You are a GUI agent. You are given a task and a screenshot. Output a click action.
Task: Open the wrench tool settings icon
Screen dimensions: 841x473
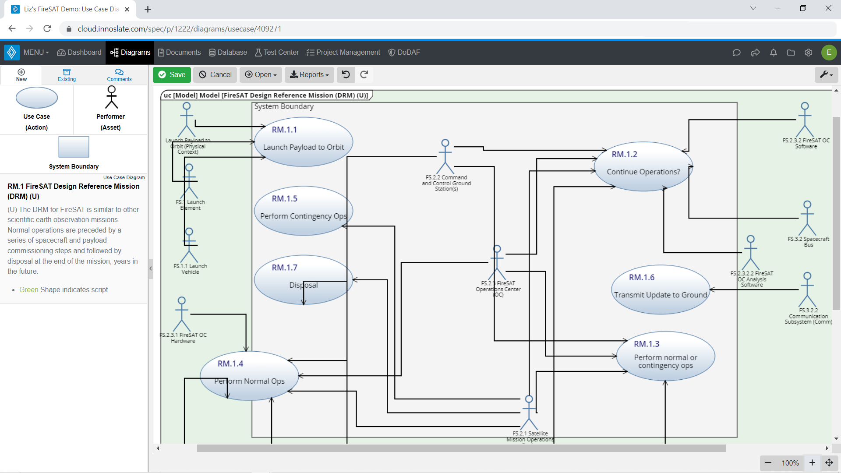[825, 74]
